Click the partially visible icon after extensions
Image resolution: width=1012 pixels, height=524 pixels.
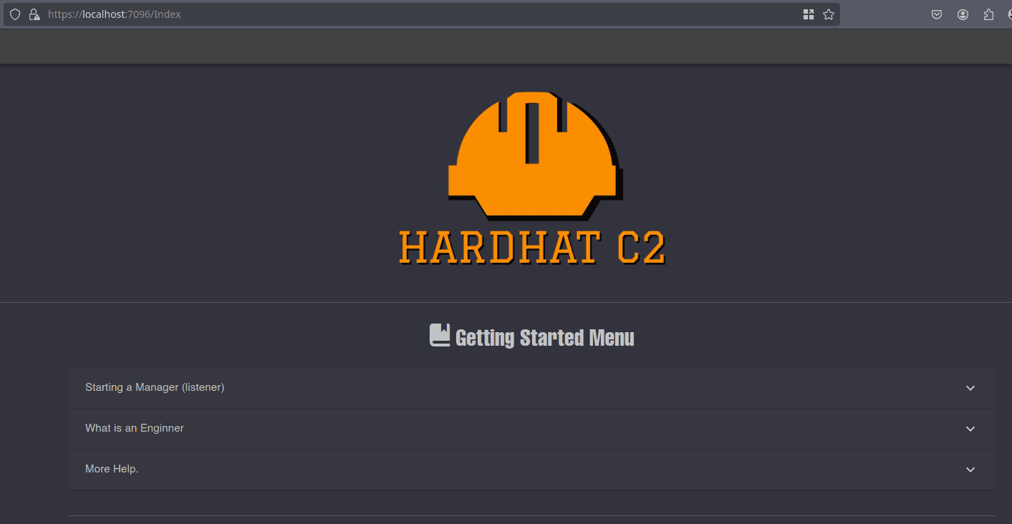coord(1008,14)
